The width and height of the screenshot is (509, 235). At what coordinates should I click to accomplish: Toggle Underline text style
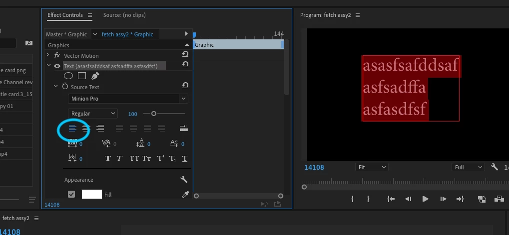click(185, 158)
